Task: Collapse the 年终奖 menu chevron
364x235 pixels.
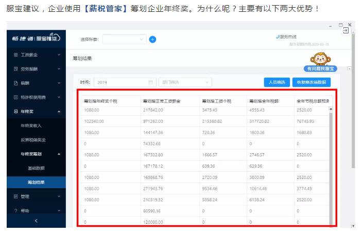Action: point(59,112)
